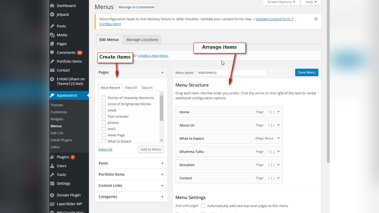Click the Menu Name input field
The width and height of the screenshot is (379, 213).
(231, 72)
